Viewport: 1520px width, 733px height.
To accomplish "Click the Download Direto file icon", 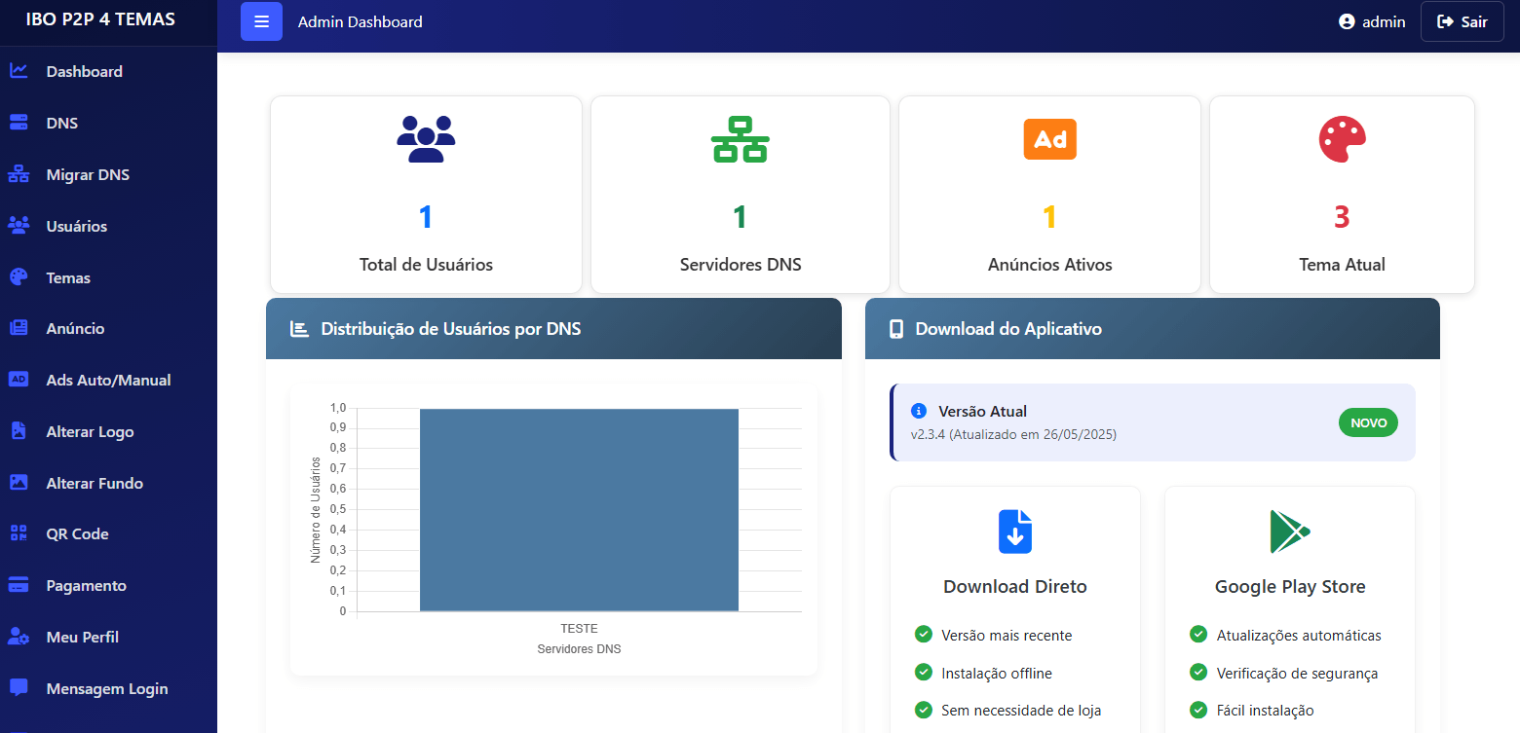I will point(1014,531).
